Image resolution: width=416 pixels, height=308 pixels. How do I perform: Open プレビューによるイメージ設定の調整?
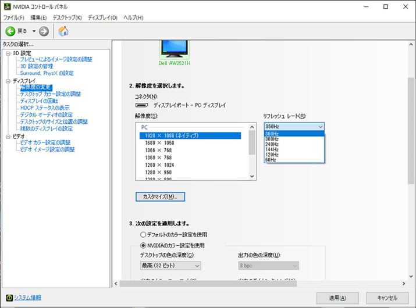click(56, 59)
